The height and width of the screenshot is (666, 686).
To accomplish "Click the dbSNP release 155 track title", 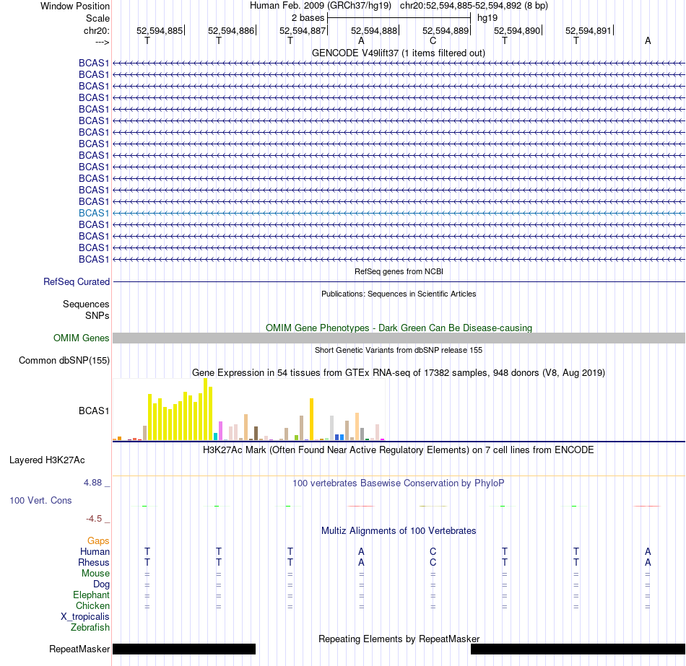I will (x=399, y=350).
